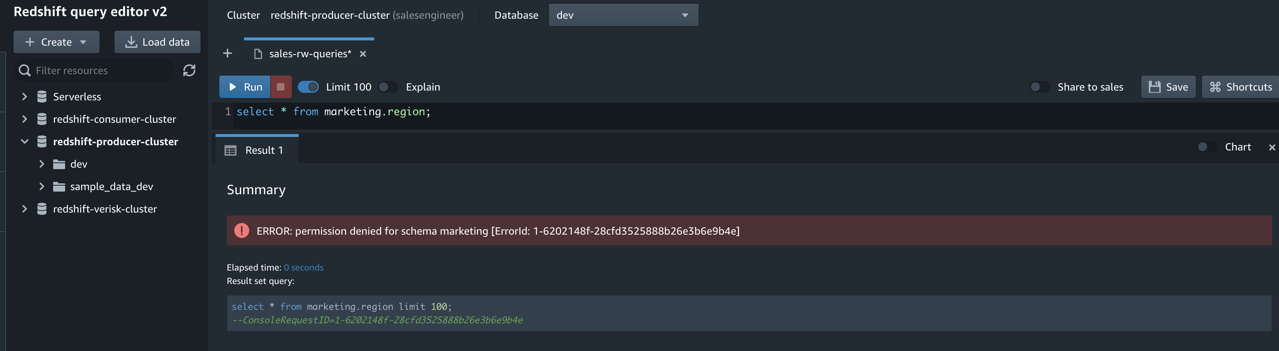Run the query
1279x351 pixels.
pos(245,87)
